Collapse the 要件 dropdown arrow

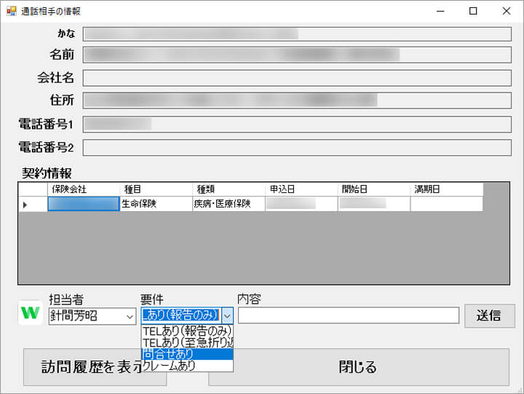(x=227, y=315)
